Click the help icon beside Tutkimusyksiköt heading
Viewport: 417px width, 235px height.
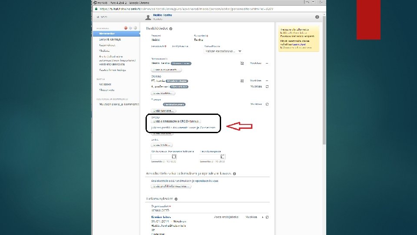176,199
